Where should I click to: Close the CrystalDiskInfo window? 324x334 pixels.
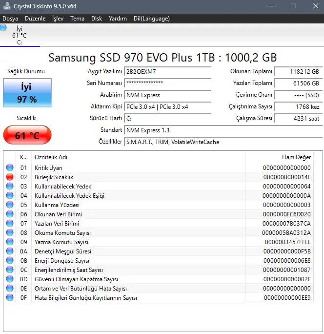(x=316, y=6)
